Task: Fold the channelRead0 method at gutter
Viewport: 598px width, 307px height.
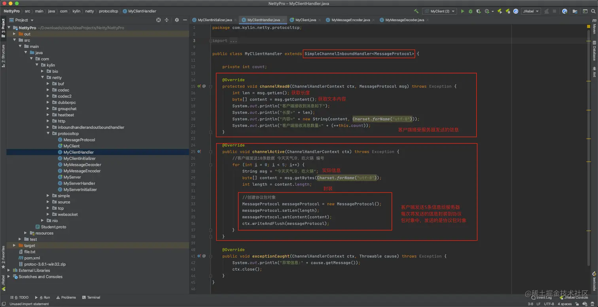Action: point(211,86)
